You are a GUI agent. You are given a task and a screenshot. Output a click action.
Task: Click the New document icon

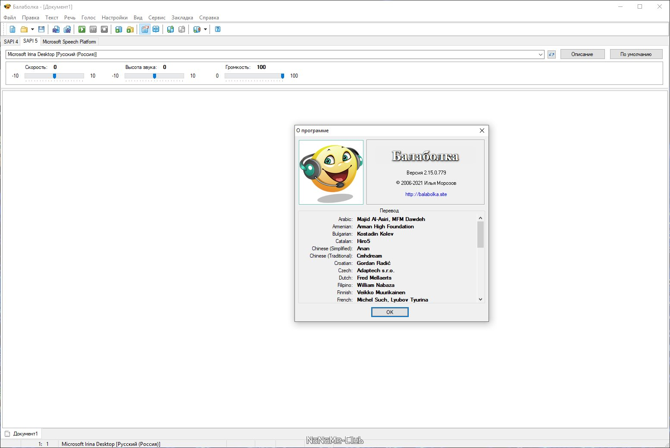[13, 29]
